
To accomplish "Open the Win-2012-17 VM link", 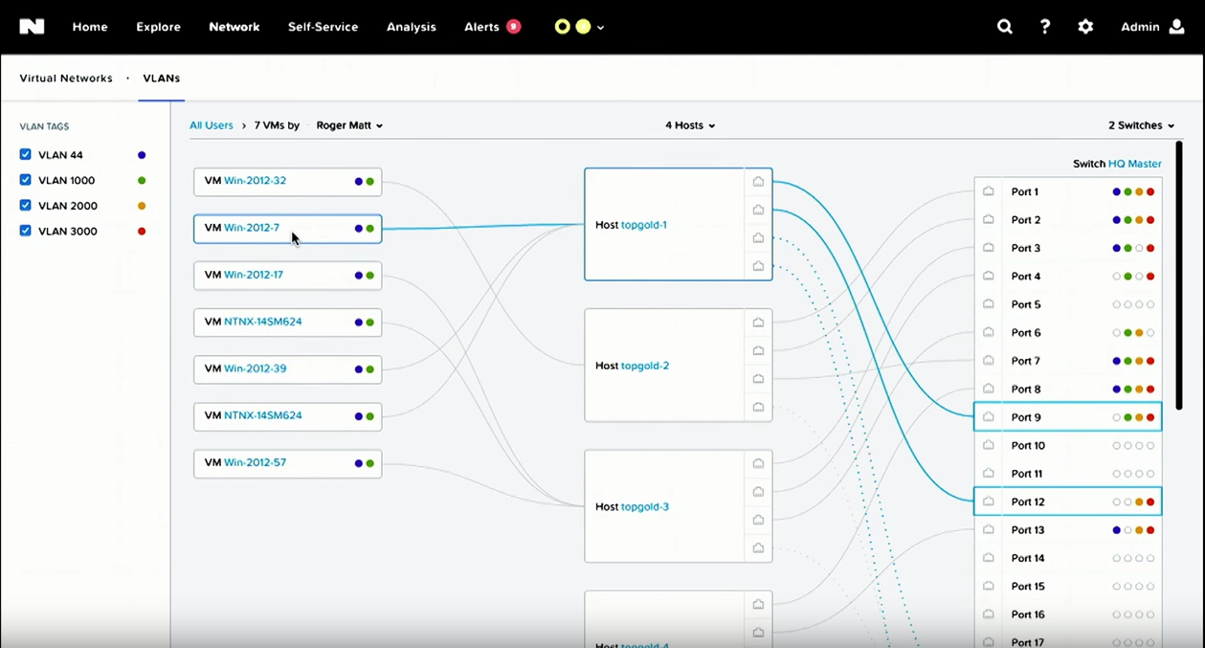I will (x=254, y=275).
